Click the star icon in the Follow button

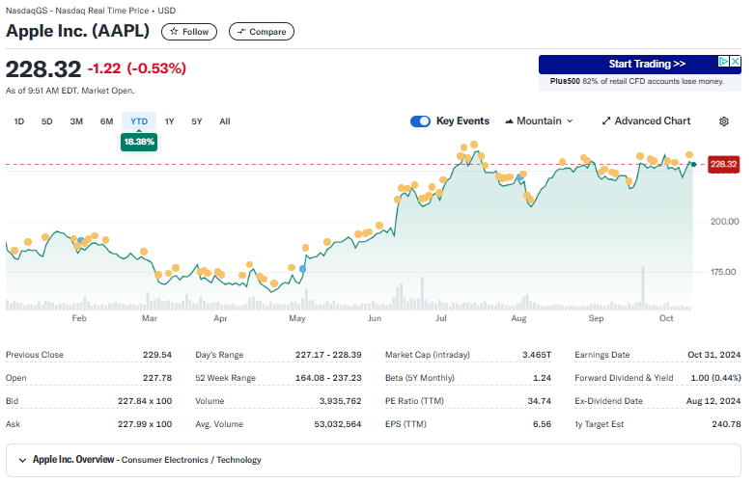pos(175,32)
